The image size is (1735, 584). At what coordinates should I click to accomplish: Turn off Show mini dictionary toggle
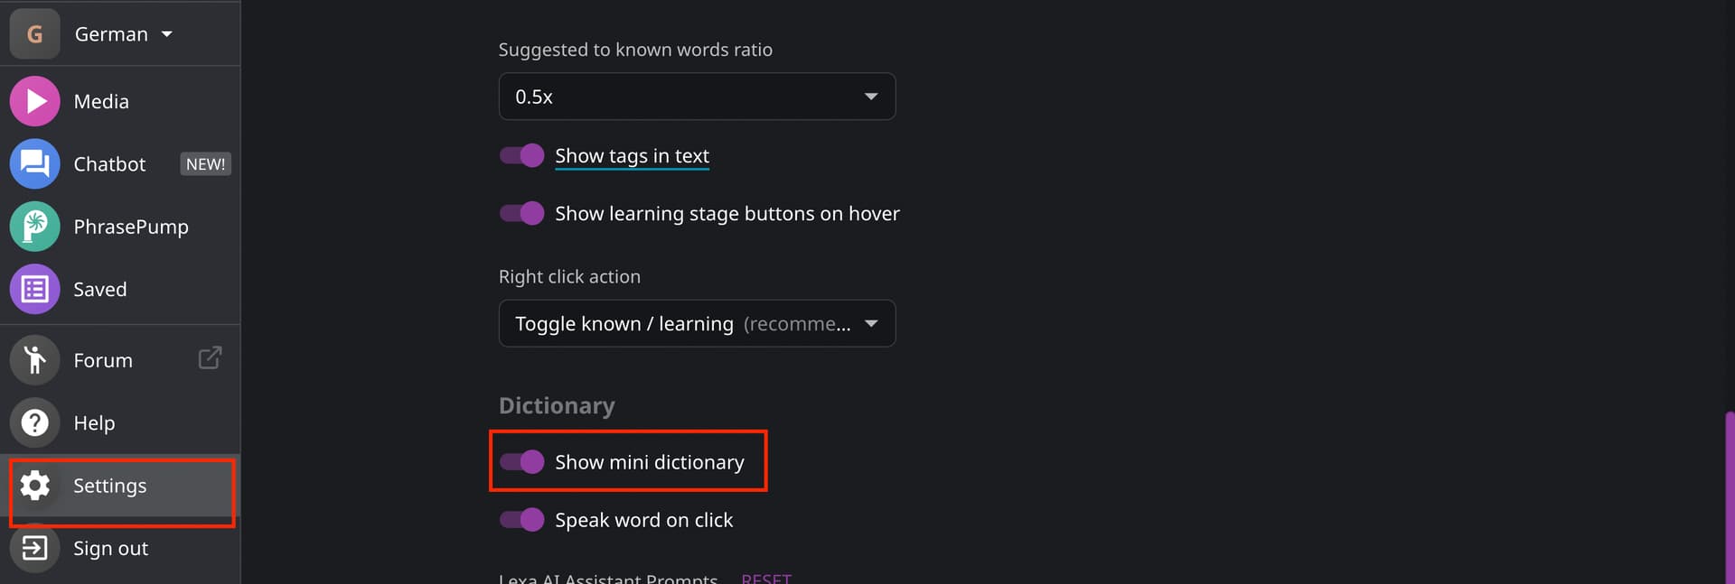point(522,461)
